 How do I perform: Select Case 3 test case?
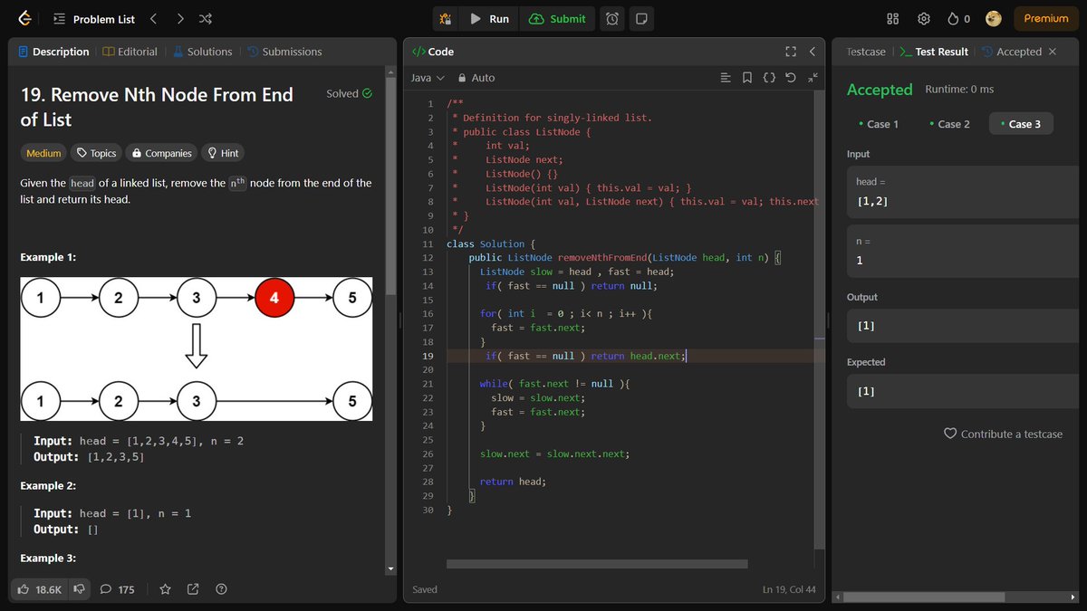coord(1021,124)
